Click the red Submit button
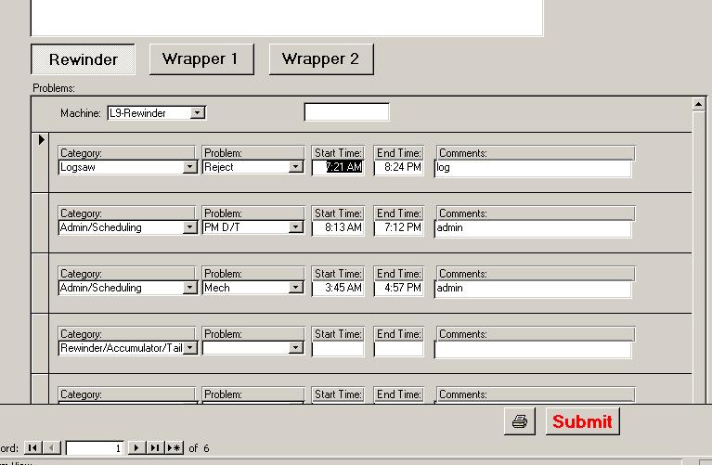This screenshot has width=712, height=465. 583,421
